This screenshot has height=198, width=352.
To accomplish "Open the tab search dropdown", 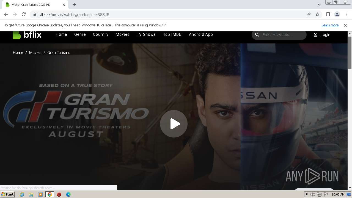I will [319, 5].
